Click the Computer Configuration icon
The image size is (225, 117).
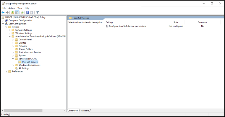click(x=7, y=20)
